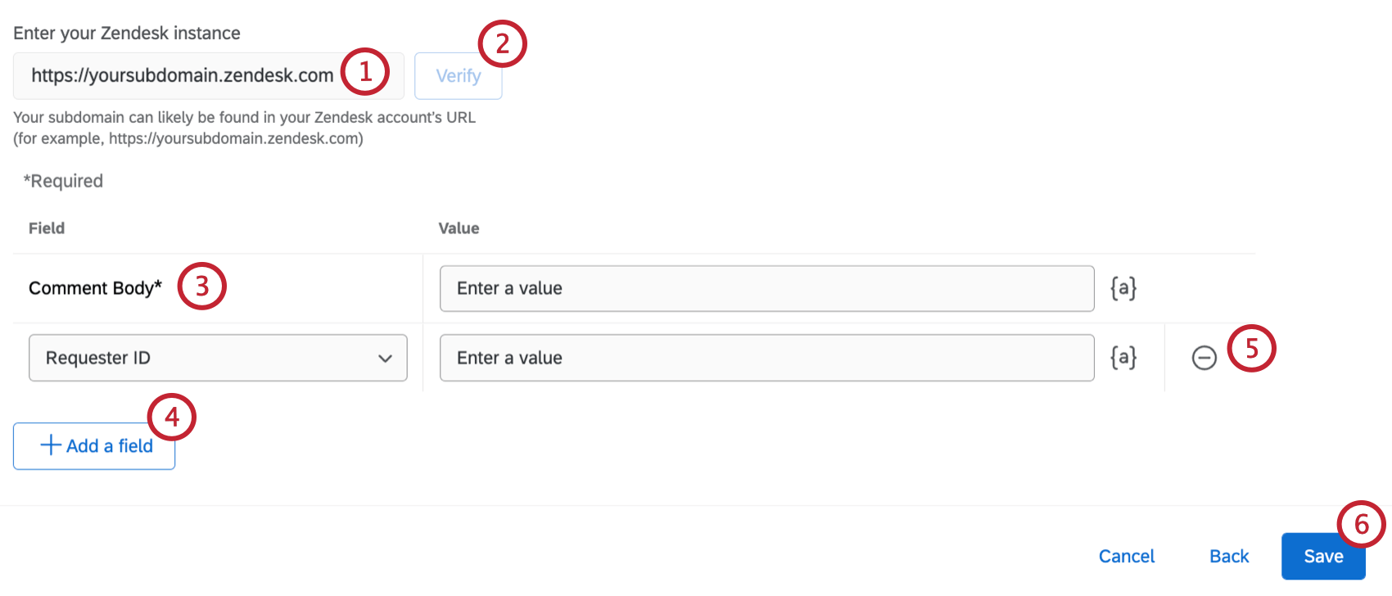Insert piped text for Requester ID
Screen dimensions: 1392x596
(x=1123, y=358)
